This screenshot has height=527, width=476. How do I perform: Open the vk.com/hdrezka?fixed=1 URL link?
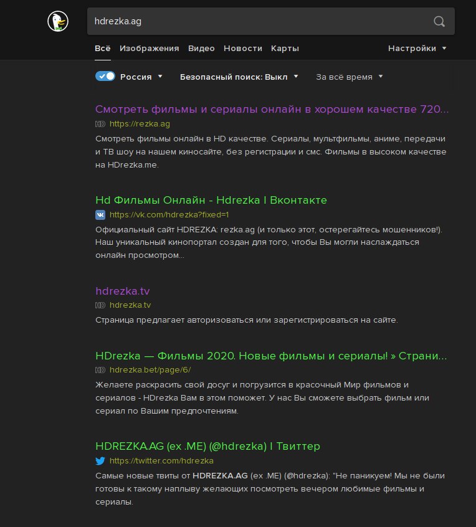coord(169,215)
